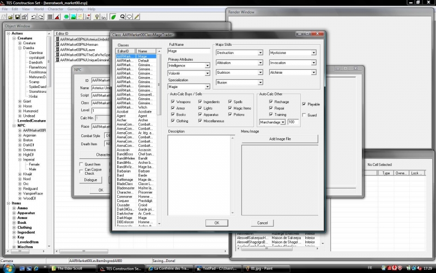Click the Open file toolbar icon
Viewport: 436px width, 273px height.
[10, 17]
